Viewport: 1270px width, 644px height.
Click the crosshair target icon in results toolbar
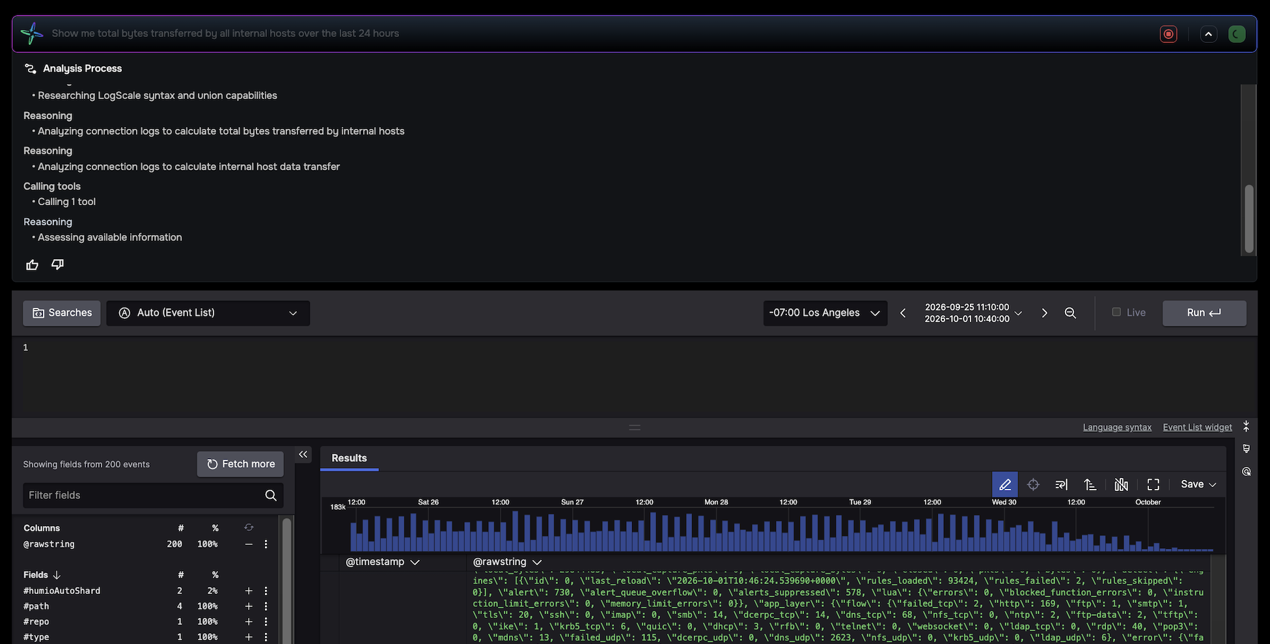[1033, 484]
